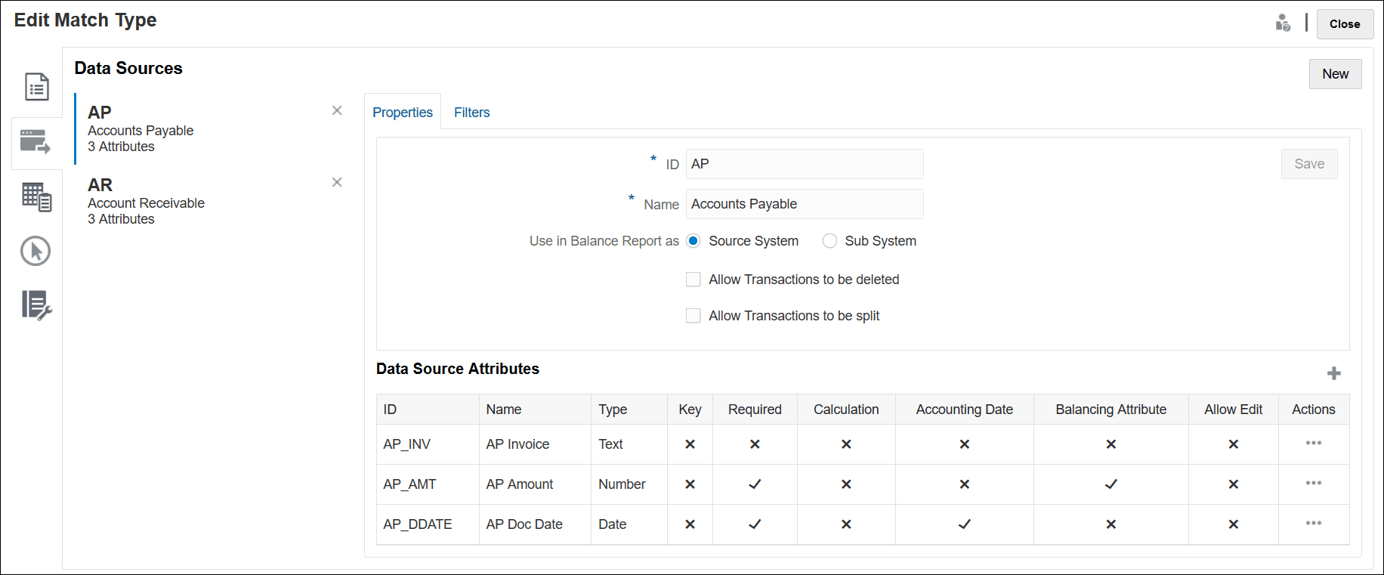Image resolution: width=1384 pixels, height=575 pixels.
Task: Click into the Name input field
Action: coord(805,204)
